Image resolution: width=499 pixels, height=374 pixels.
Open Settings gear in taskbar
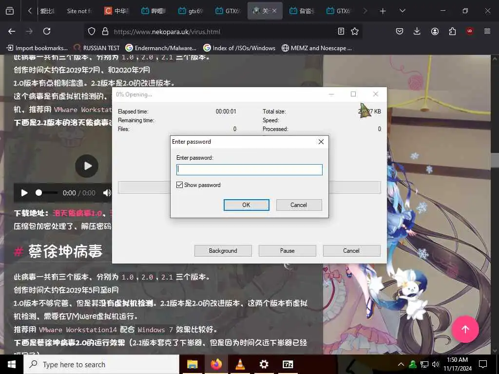coord(264,364)
